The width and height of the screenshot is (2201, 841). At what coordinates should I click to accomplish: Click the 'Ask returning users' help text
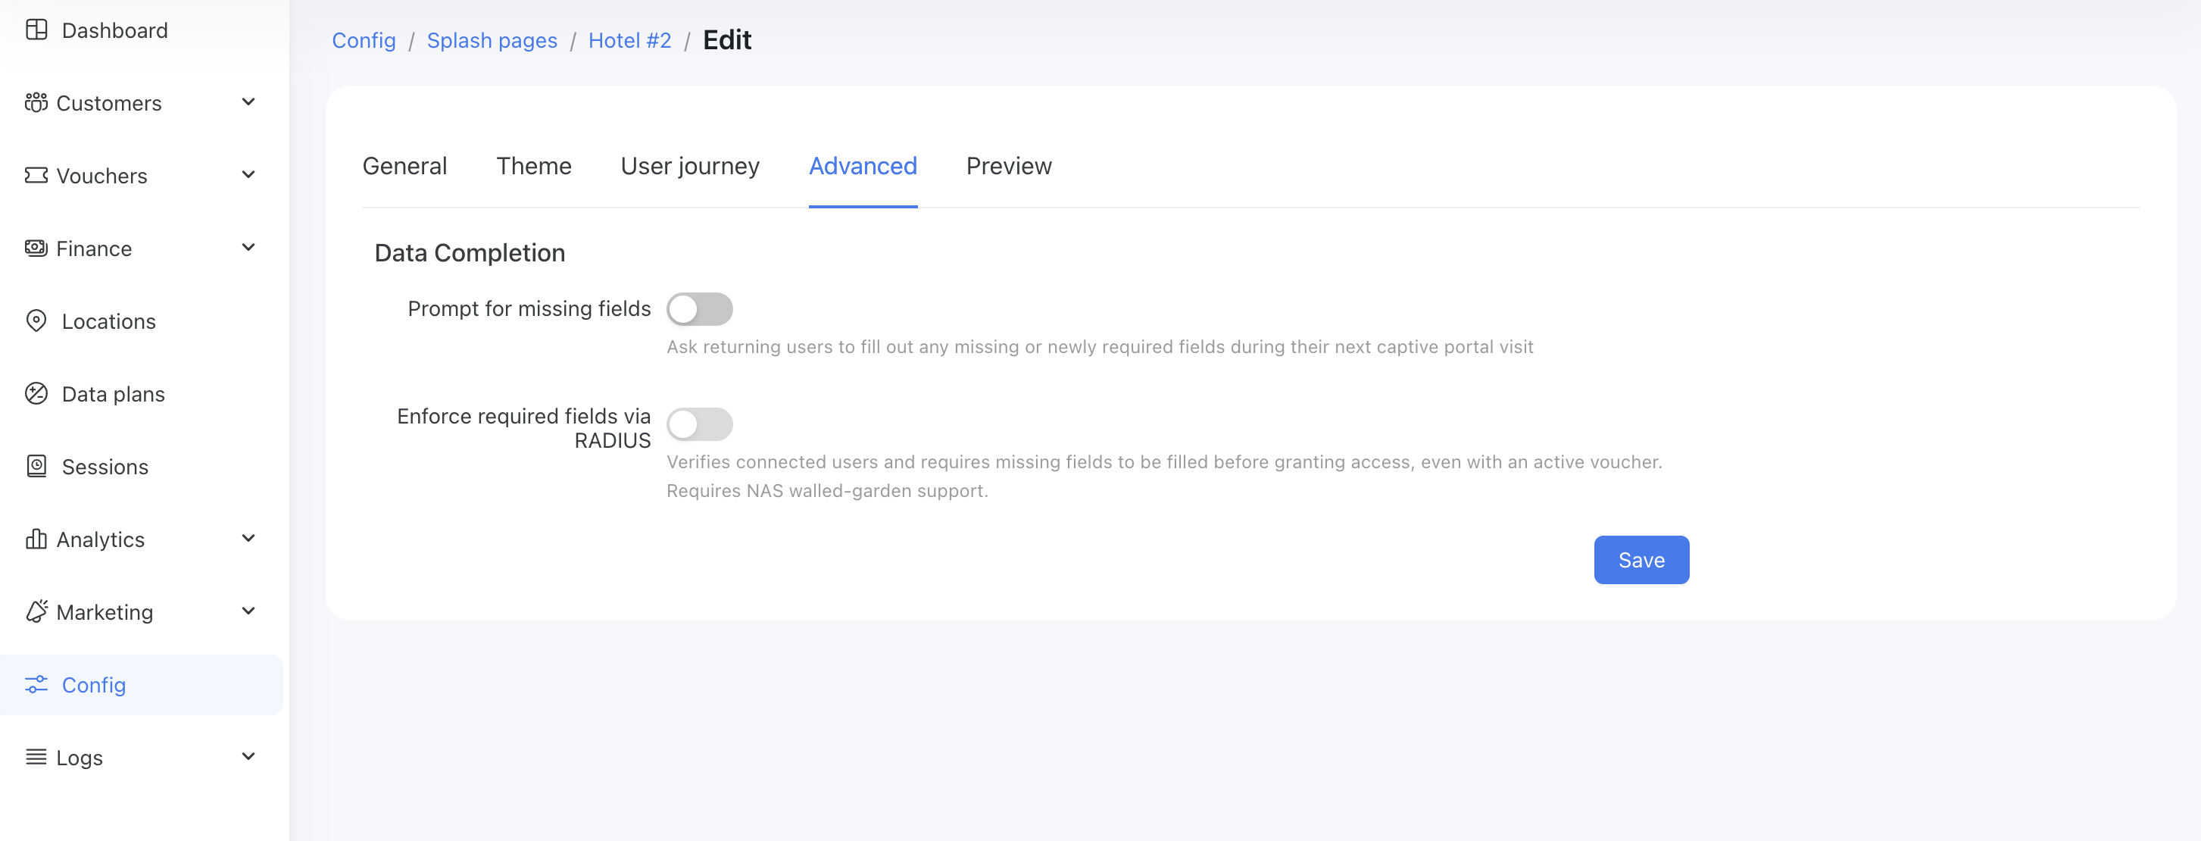(x=1100, y=347)
